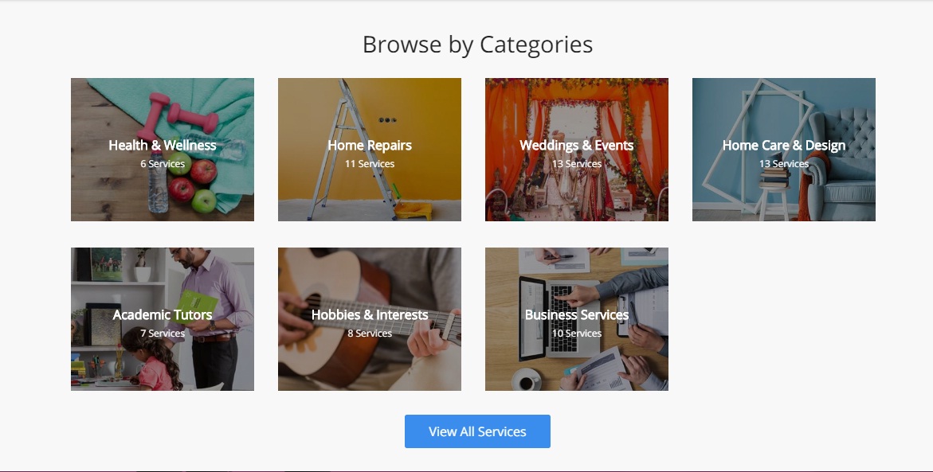
Task: Click the Home Repairs heading link
Action: click(x=370, y=145)
